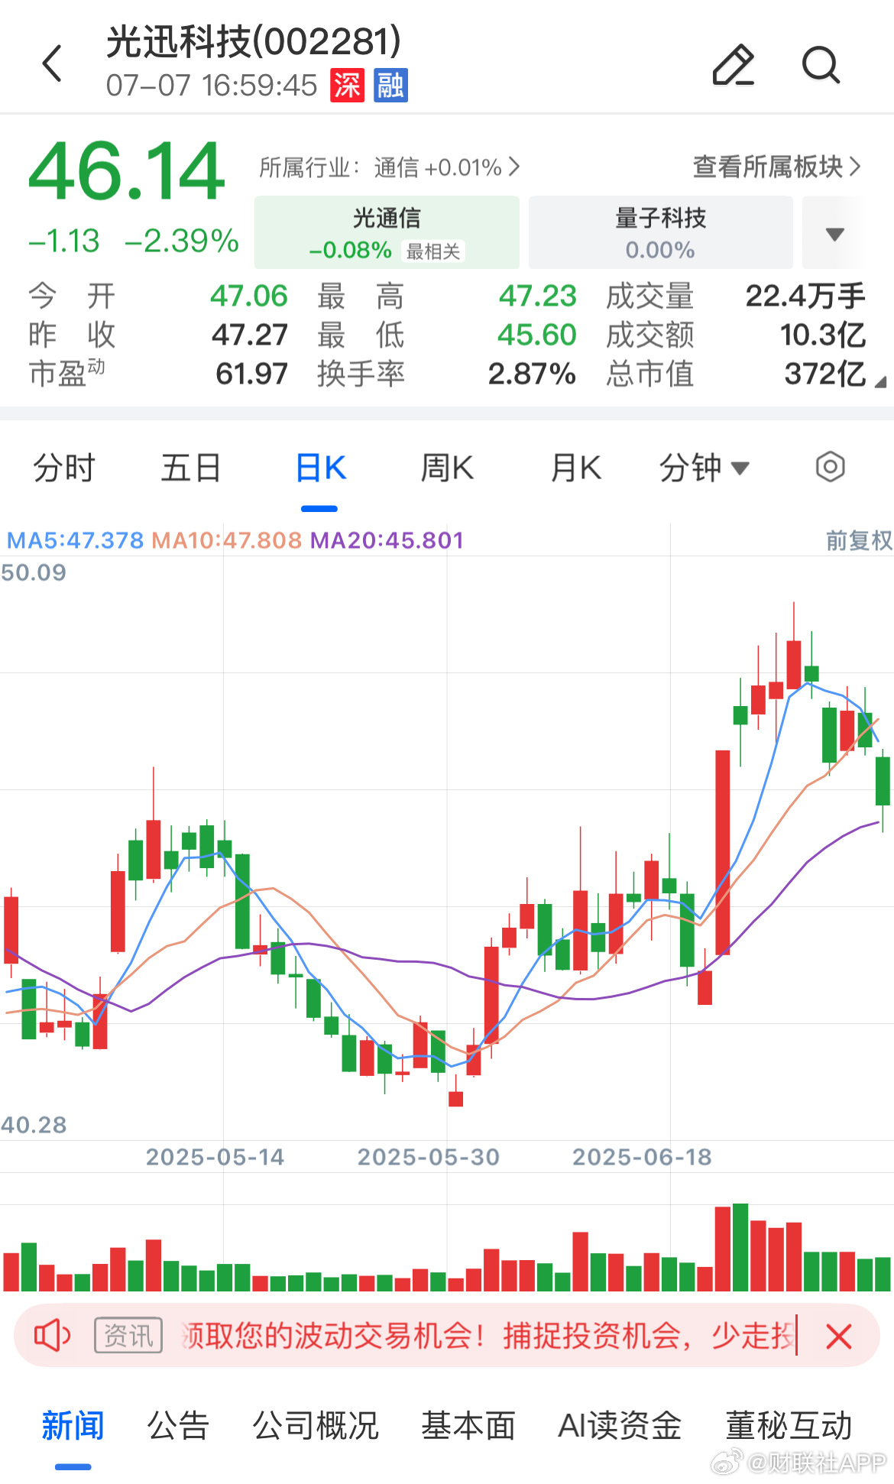Open the 基本面 fundamentals tab
This screenshot has height=1484, width=894.
[468, 1425]
